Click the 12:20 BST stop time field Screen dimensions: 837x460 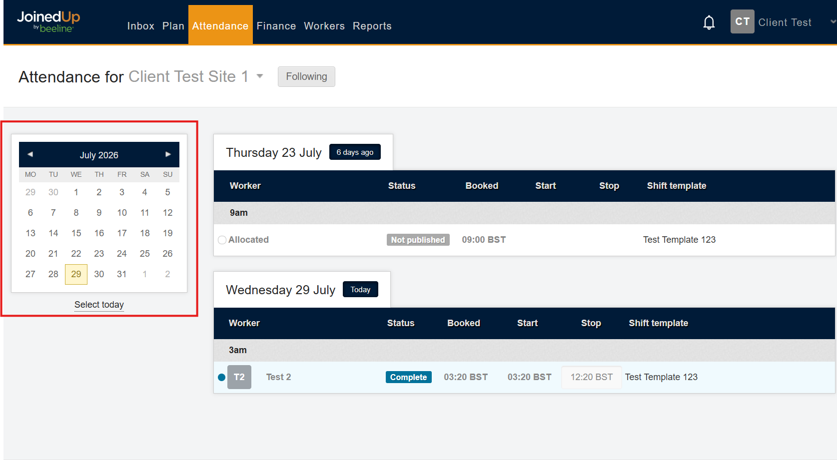click(x=592, y=377)
